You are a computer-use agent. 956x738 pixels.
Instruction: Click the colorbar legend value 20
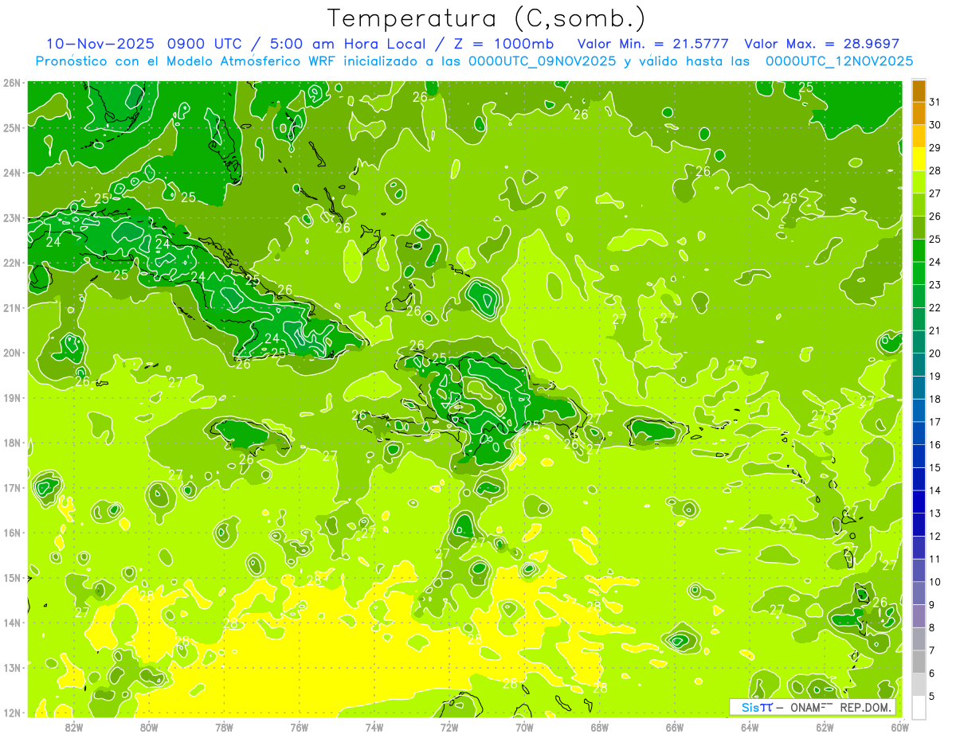[x=935, y=353]
